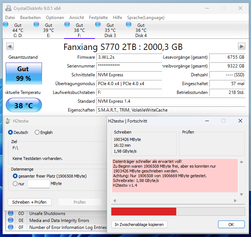This screenshot has height=237, width=251.
Task: Click the Laufwerksbuchstaben field F:
Action: pyautogui.click(x=129, y=92)
